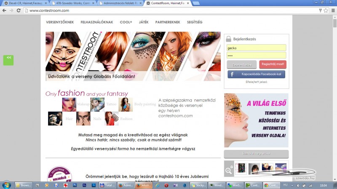This screenshot has height=189, width=337.
Task: Click the scrollbar down arrow
Action: click(335, 179)
